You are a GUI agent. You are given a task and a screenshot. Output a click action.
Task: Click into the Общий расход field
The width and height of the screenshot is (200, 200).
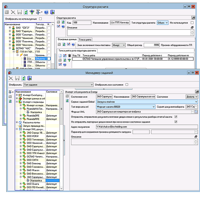click(151, 45)
